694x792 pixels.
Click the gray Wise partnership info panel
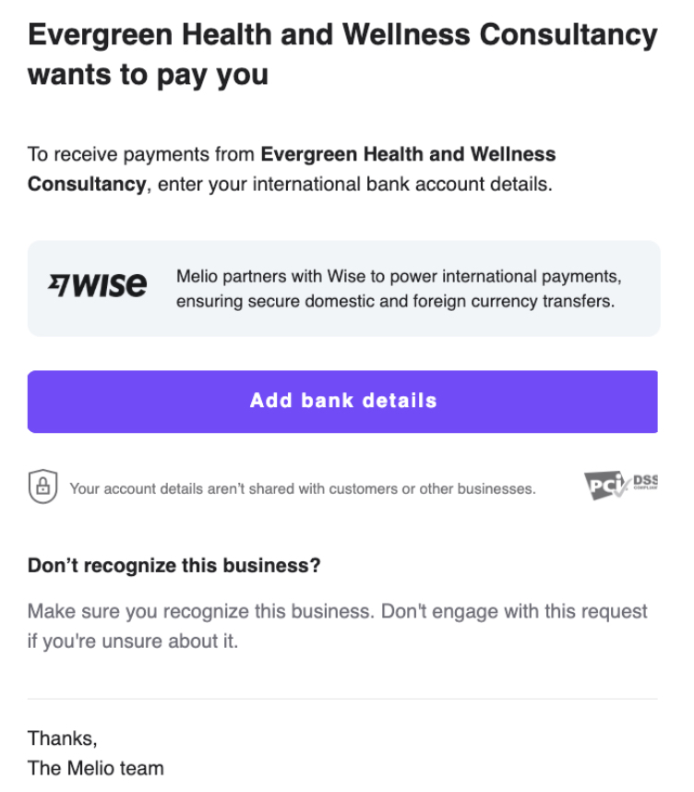[x=343, y=288]
